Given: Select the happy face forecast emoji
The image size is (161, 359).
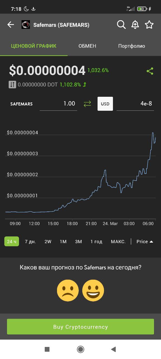Looking at the screenshot, I should [x=93, y=290].
